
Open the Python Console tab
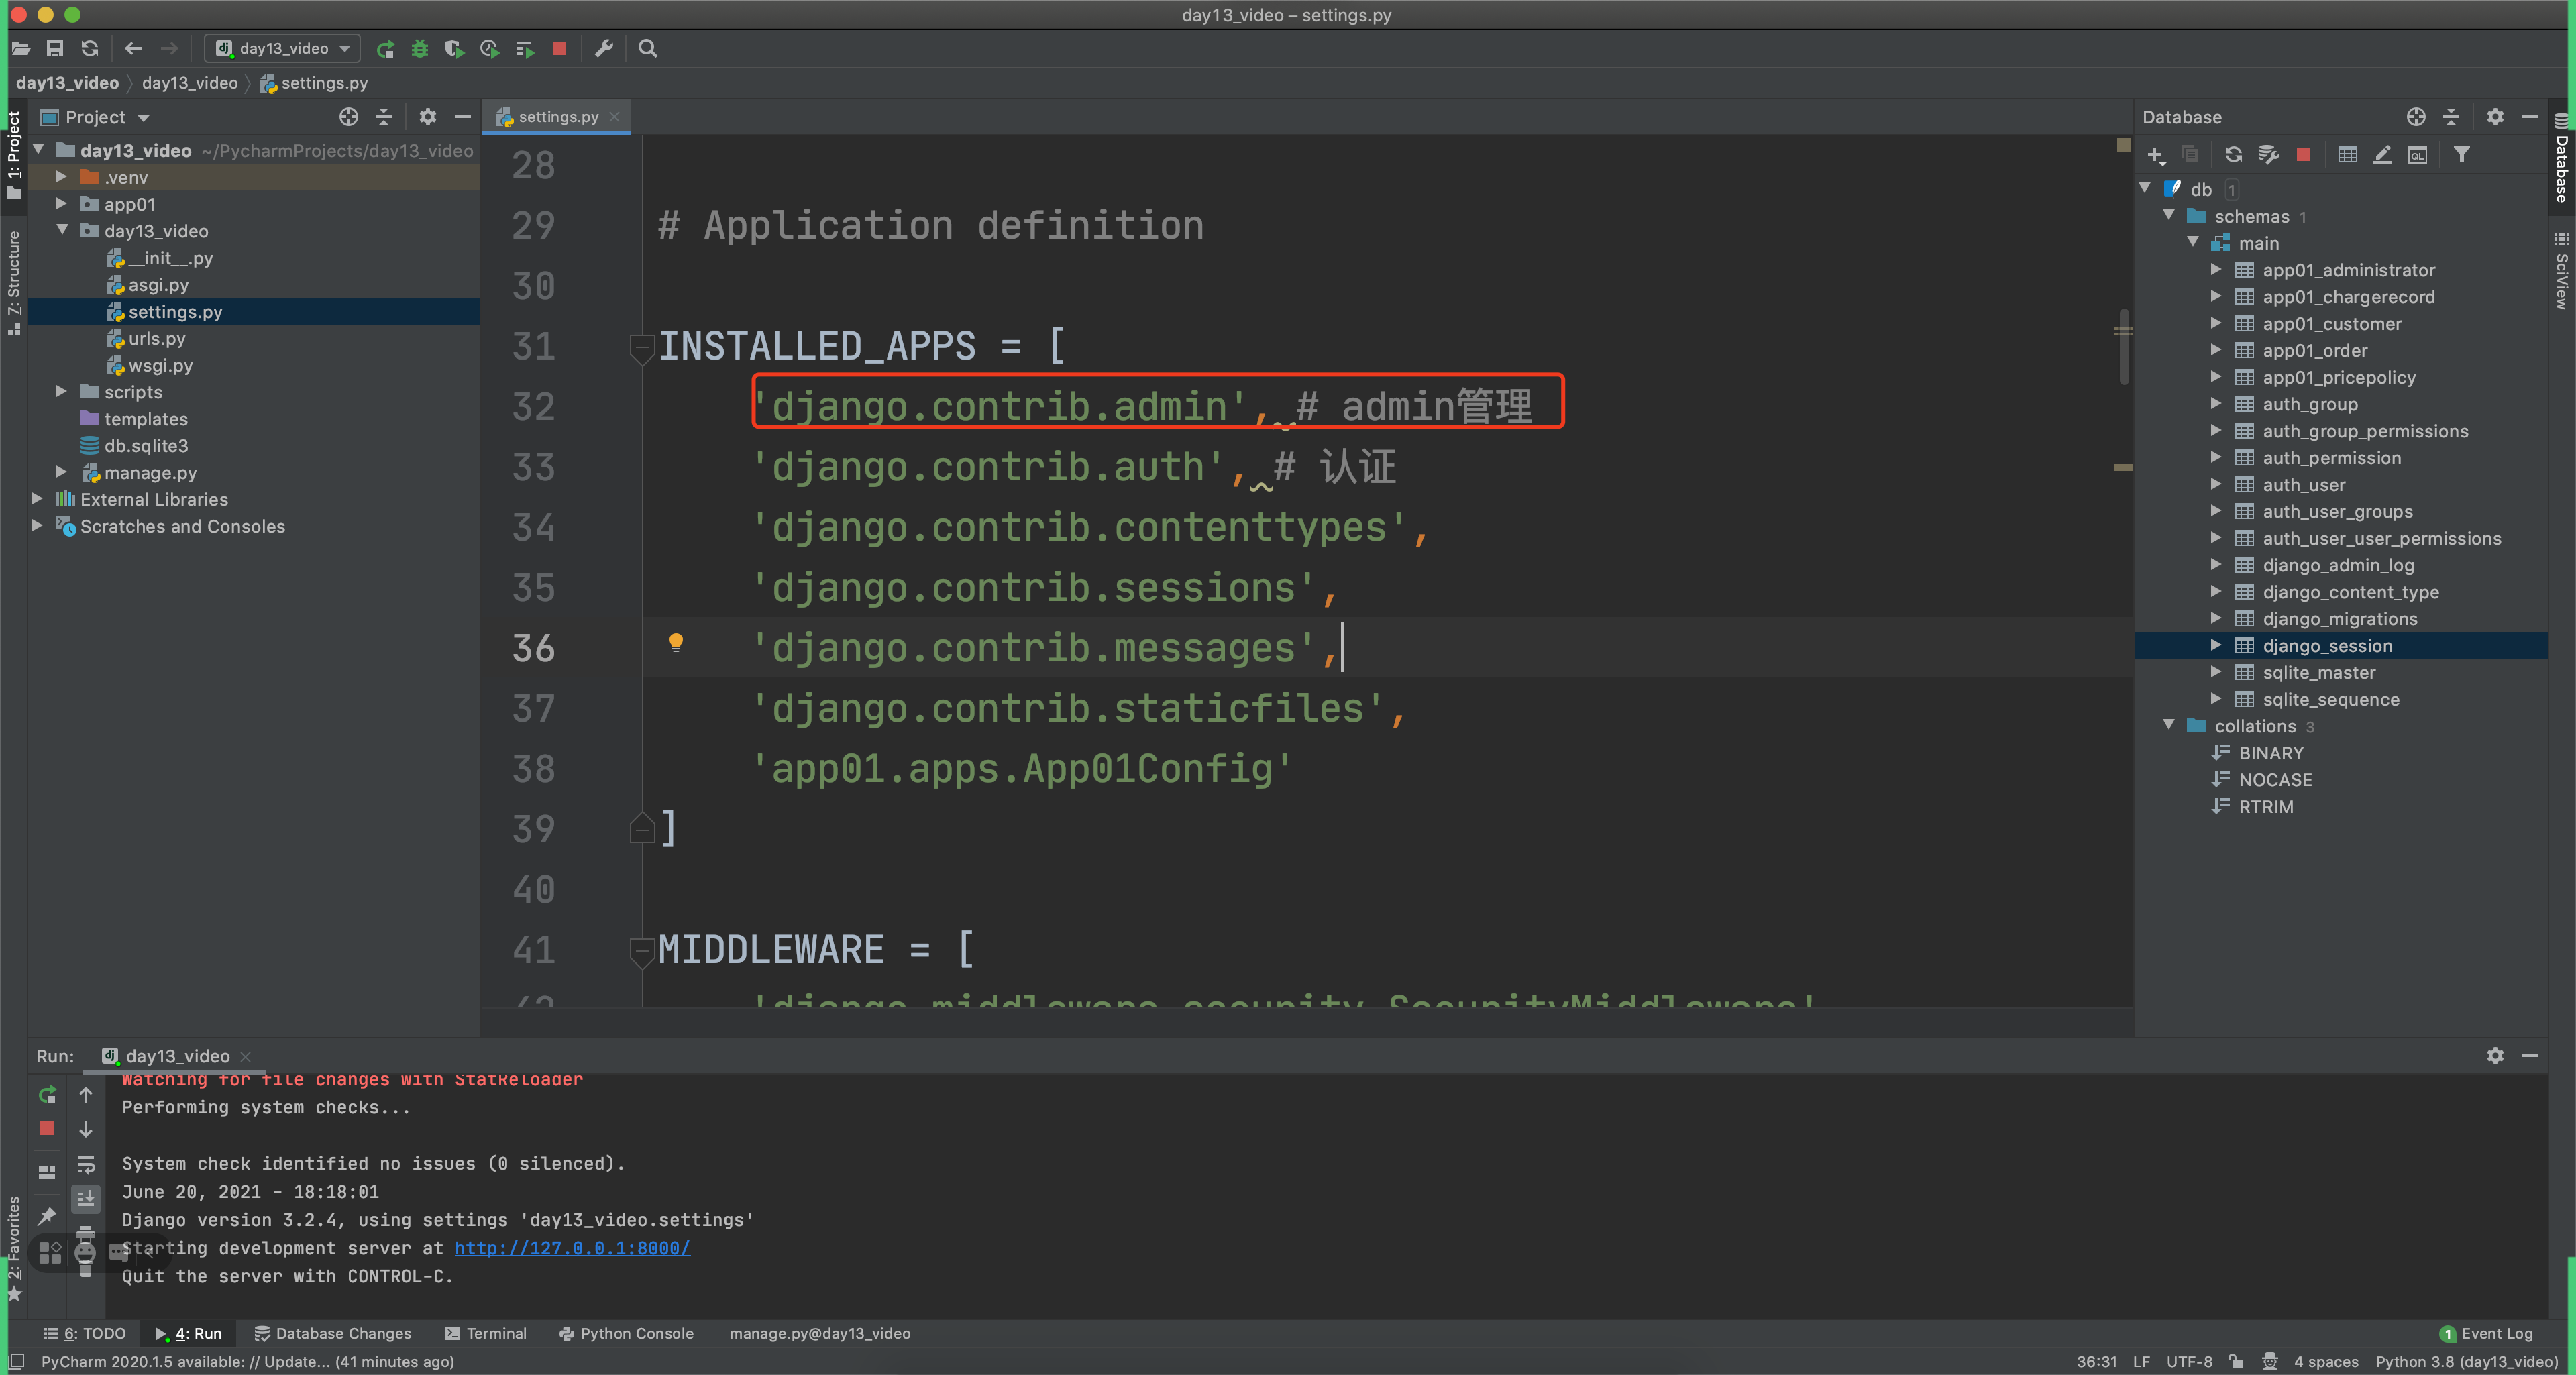(626, 1333)
